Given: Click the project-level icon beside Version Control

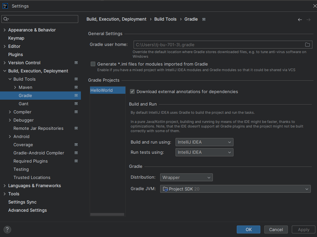Looking at the screenshot, I should (76, 63).
